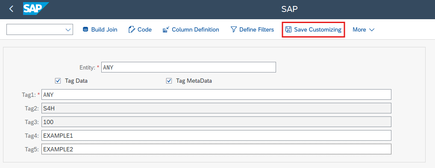Uncheck the Tag Data checkbox
Viewport: 435px width, 168px height.
tap(58, 81)
